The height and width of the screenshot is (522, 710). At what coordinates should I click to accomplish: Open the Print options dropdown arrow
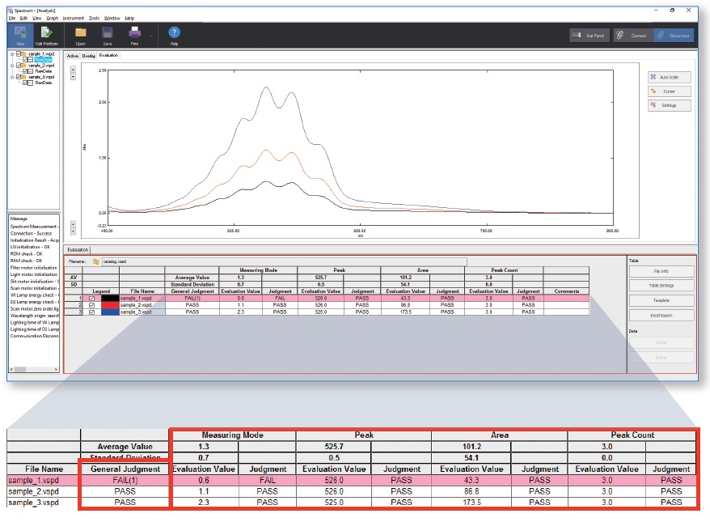click(150, 35)
